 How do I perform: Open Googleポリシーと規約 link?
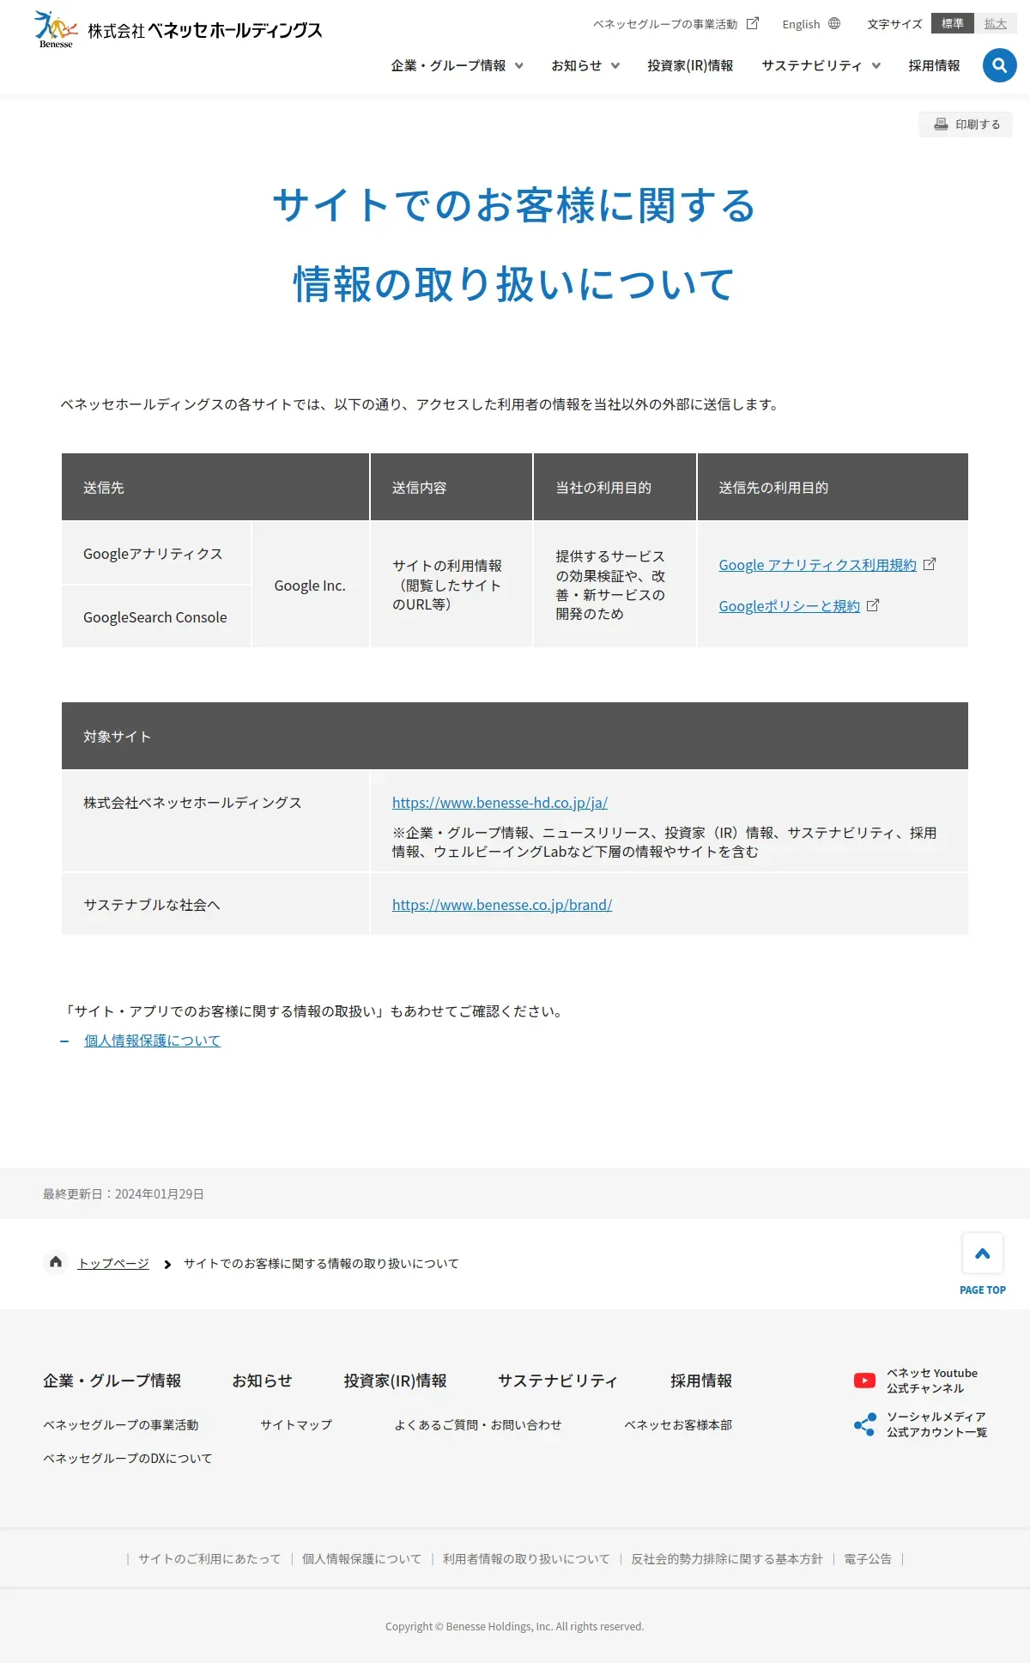789,606
